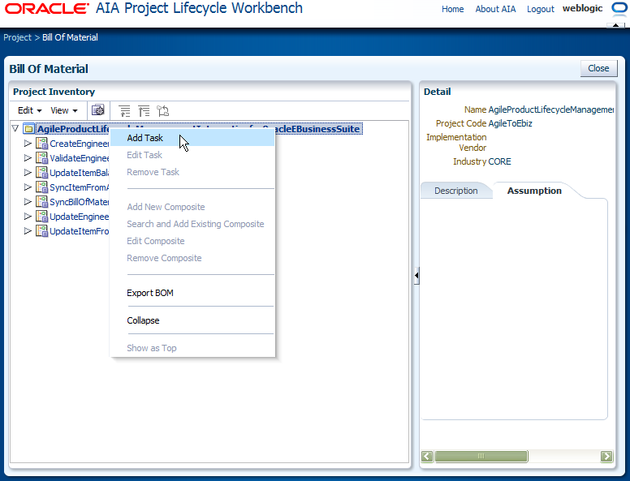
Task: Switch to the Assumption tab
Action: [534, 191]
